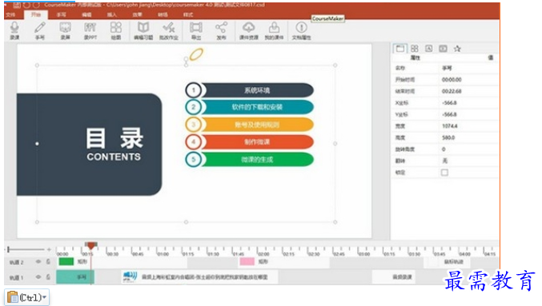This screenshot has height=306, width=542.
Task: Open the 绘图 drawing tool
Action: 116,30
